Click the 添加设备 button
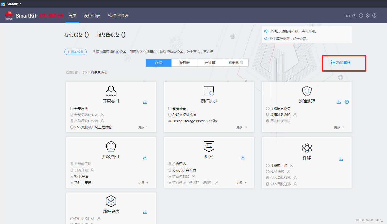This screenshot has height=224, width=387. click(x=75, y=52)
